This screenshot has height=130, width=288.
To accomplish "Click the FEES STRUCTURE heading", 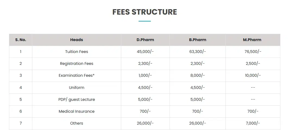I will click(x=145, y=12).
